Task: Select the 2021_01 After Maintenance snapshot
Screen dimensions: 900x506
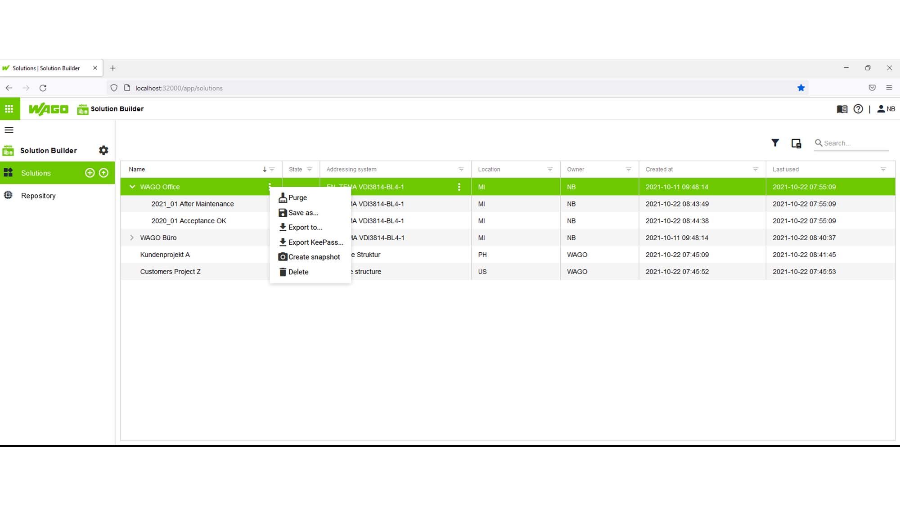Action: coord(193,204)
